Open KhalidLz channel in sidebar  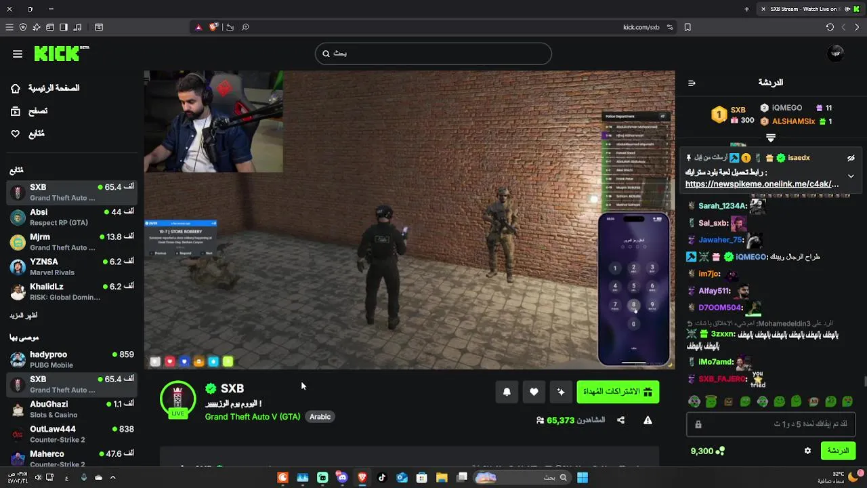point(72,291)
